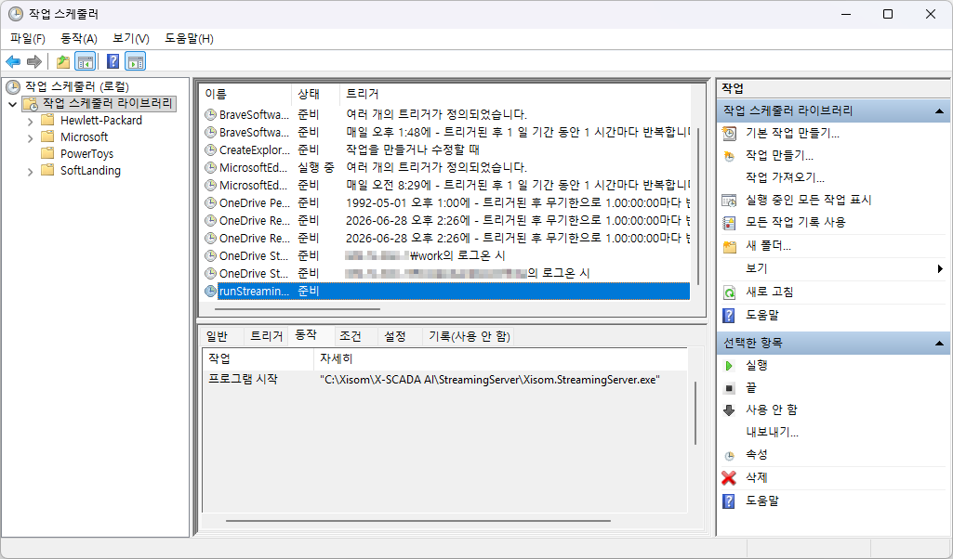Click the 새 폴더 folder icon
The width and height of the screenshot is (953, 559).
pyautogui.click(x=729, y=246)
